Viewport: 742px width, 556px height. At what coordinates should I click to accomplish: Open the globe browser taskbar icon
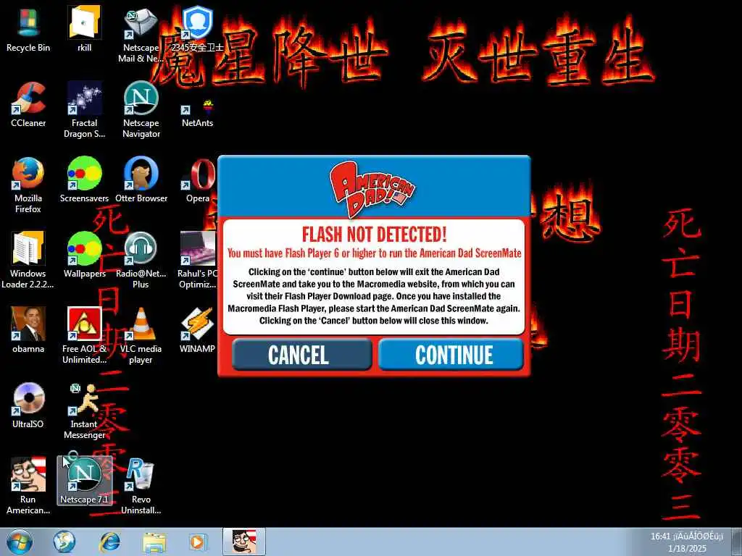tap(64, 542)
